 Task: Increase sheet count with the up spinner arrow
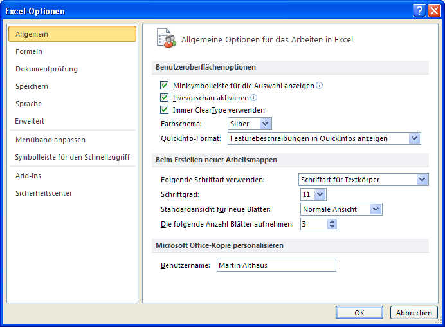click(x=332, y=221)
